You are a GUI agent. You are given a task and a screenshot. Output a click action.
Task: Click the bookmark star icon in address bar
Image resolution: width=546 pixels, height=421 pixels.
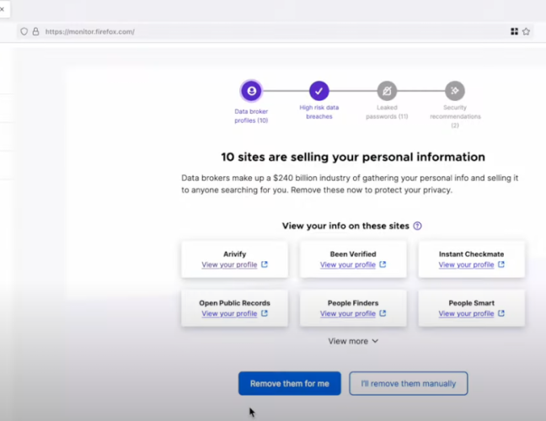pos(527,32)
